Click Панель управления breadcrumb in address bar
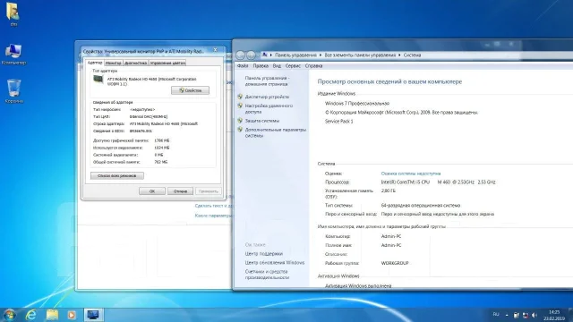Image resolution: width=573 pixels, height=322 pixels. 295,55
